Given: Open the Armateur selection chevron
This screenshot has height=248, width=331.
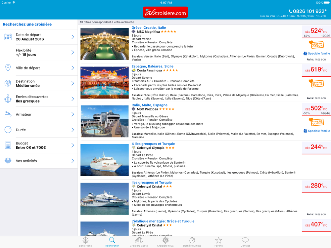Looking at the screenshot, I should pyautogui.click(x=72, y=114).
